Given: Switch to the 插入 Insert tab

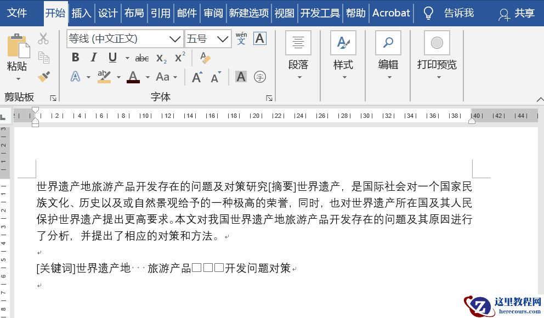Looking at the screenshot, I should pyautogui.click(x=82, y=13).
